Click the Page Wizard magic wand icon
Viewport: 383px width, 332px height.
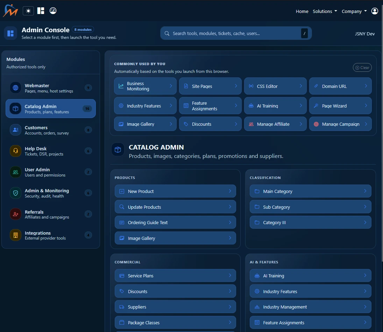click(316, 106)
